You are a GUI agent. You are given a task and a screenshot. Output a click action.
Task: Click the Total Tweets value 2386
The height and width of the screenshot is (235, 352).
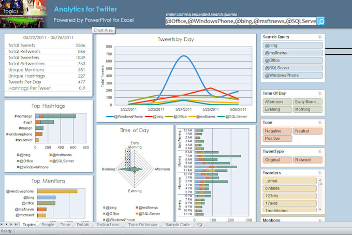(80, 46)
